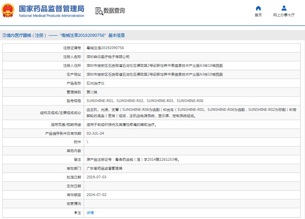Screen dimensions: 305x219
Task: Click the 生产地址 address value
Action: 155,74
